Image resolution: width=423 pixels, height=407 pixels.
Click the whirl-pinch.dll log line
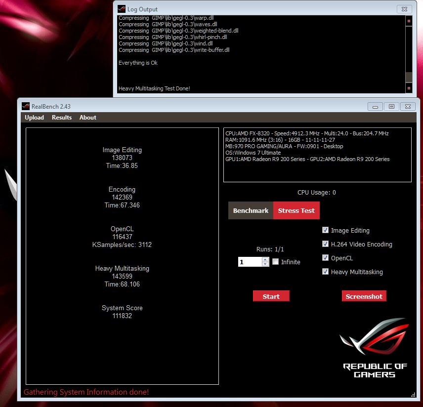172,37
